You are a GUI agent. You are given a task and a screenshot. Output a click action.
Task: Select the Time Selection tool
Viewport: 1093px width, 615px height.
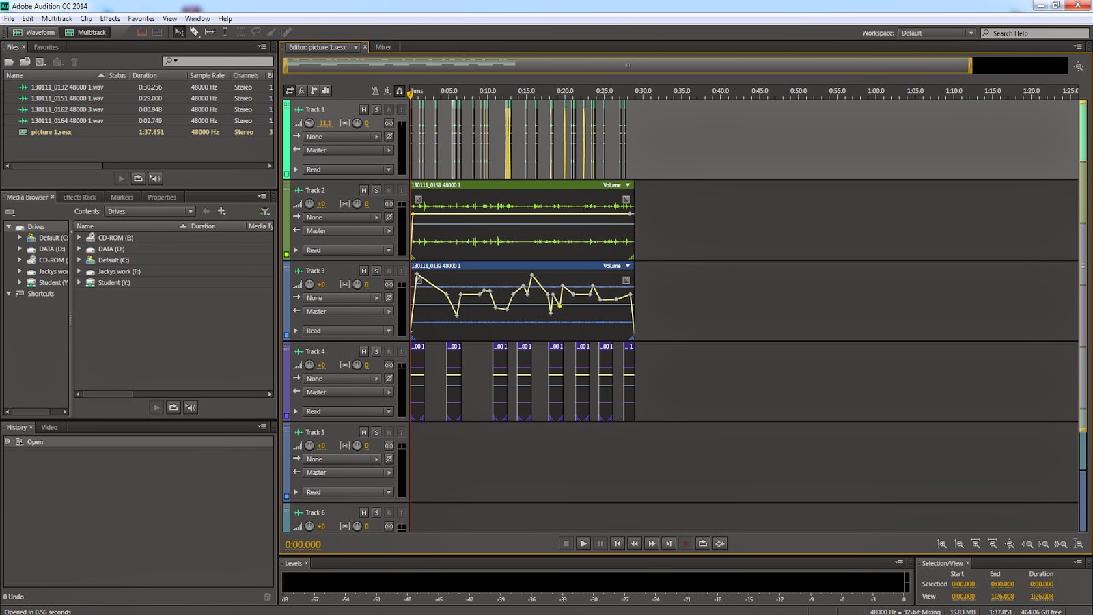225,32
